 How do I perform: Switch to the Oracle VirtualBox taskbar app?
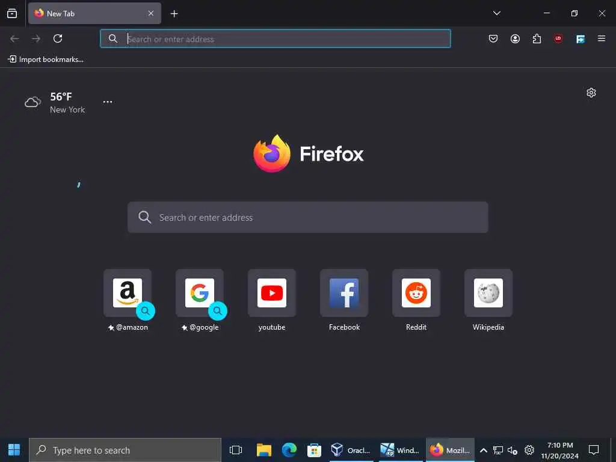(x=351, y=450)
